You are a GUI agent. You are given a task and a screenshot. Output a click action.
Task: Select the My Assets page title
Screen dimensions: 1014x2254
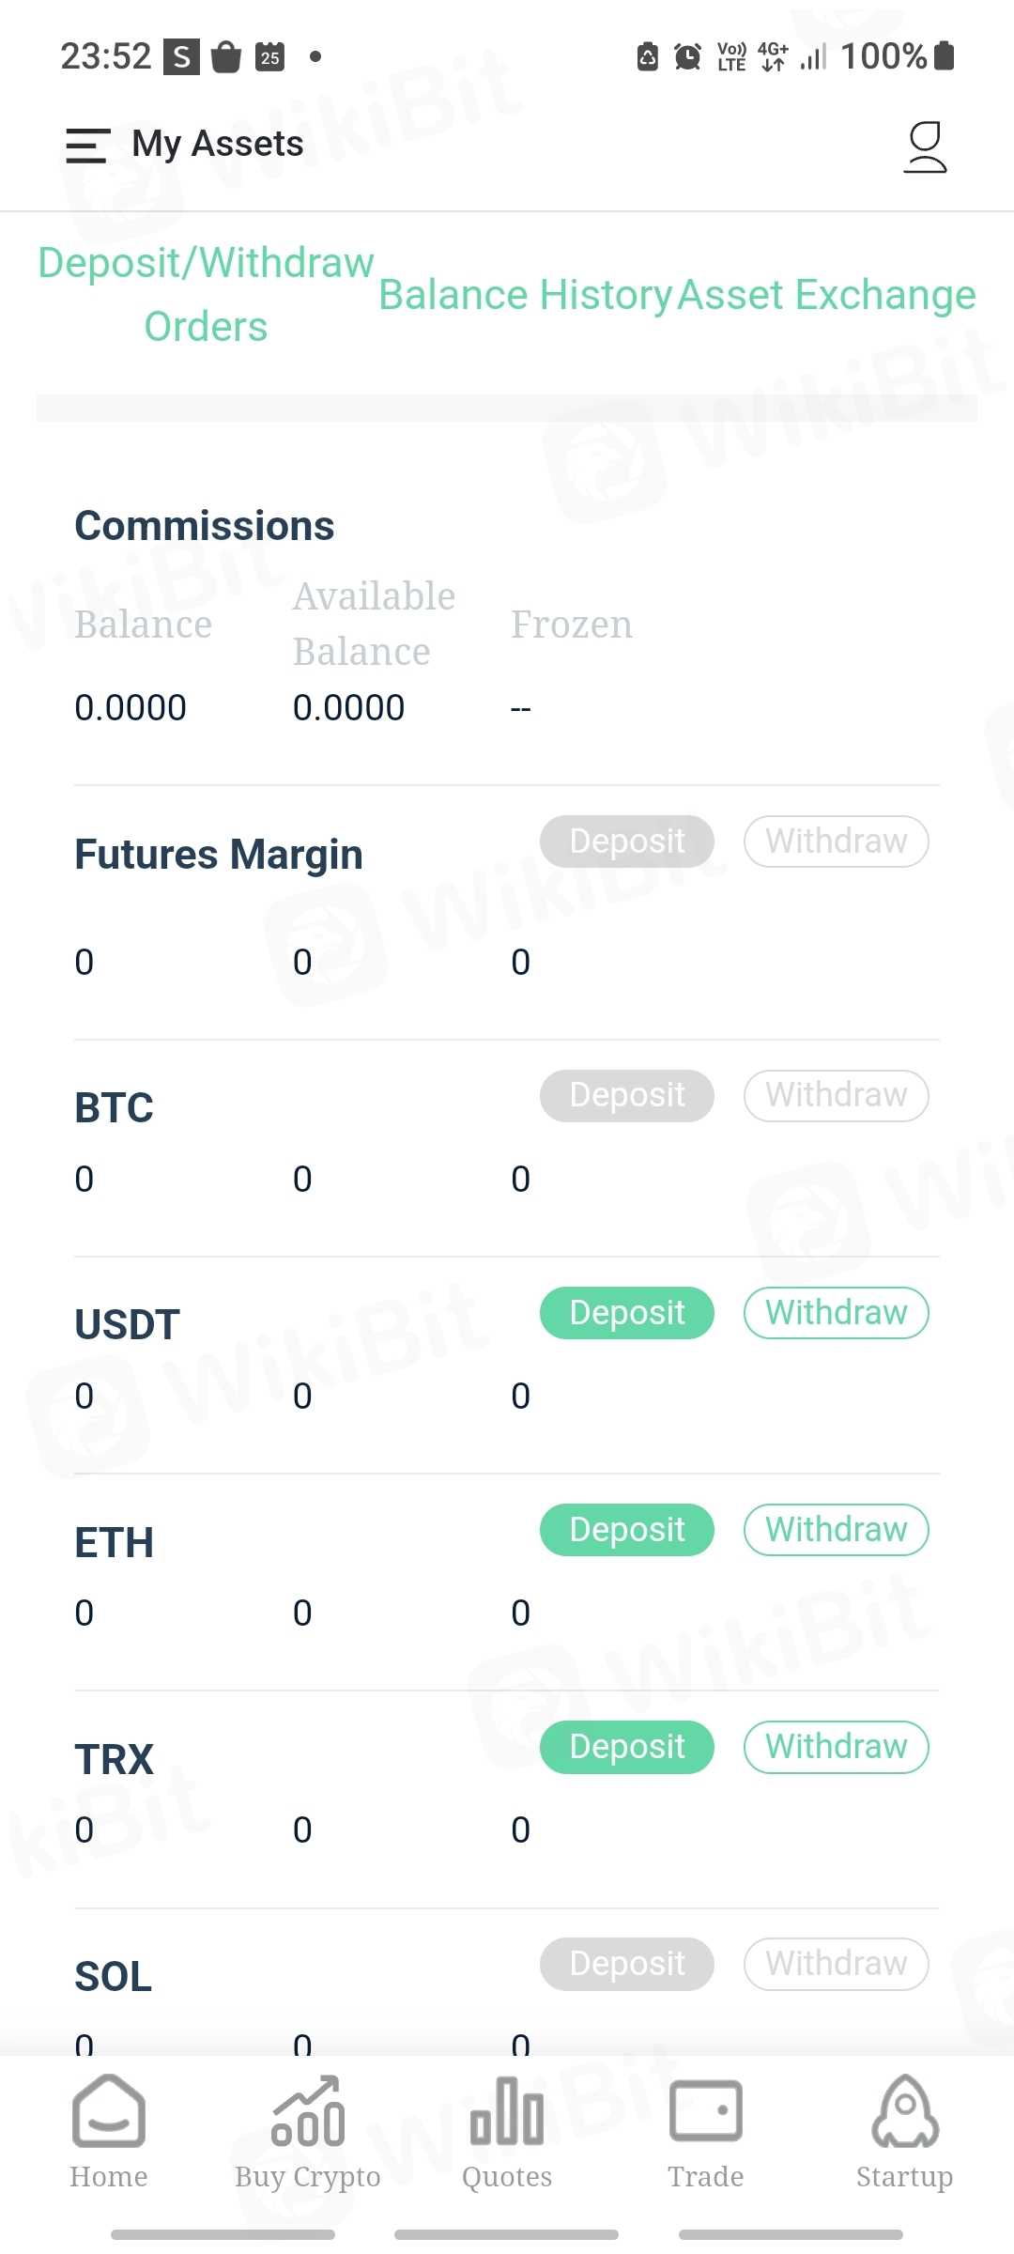218,144
